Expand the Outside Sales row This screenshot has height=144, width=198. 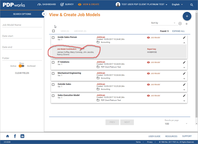click(x=184, y=90)
